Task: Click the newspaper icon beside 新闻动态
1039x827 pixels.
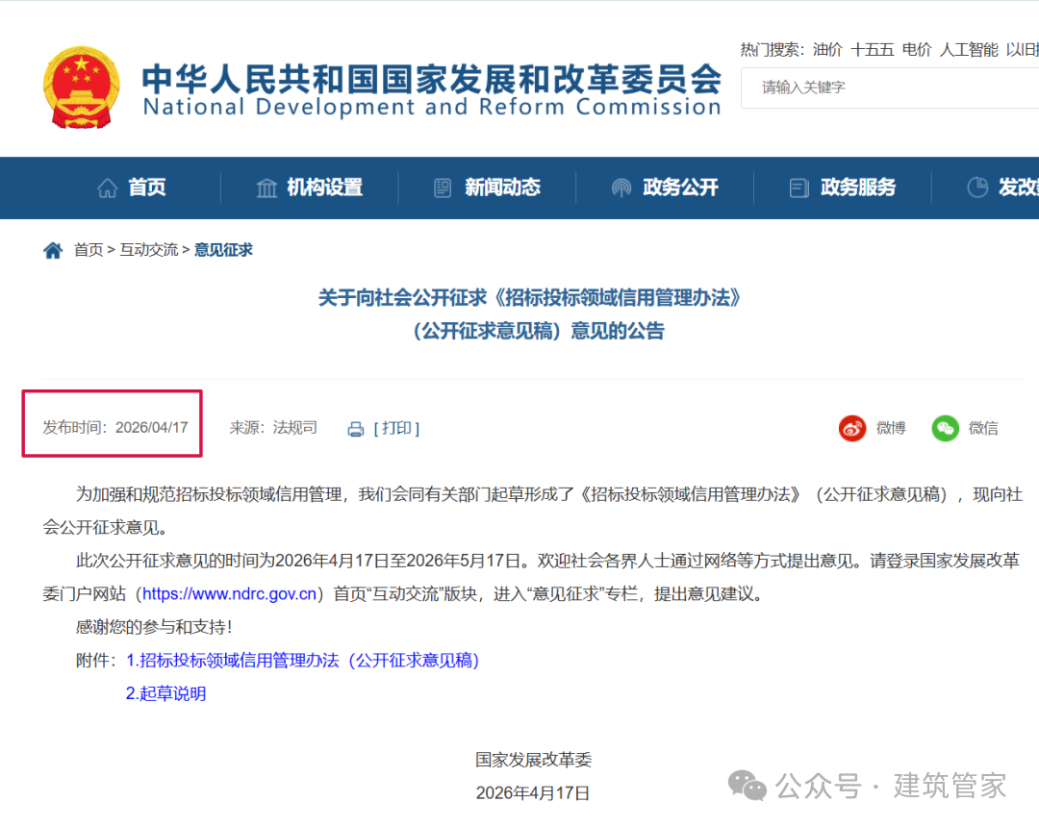Action: pos(442,187)
